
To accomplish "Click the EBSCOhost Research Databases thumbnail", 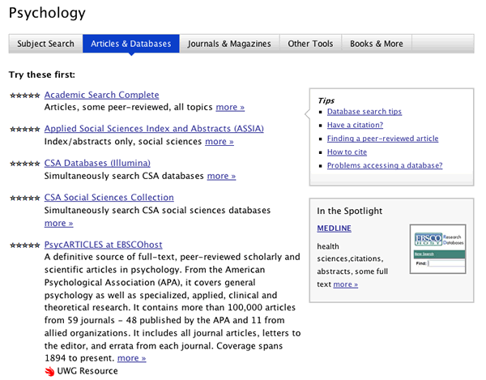I will point(437,250).
